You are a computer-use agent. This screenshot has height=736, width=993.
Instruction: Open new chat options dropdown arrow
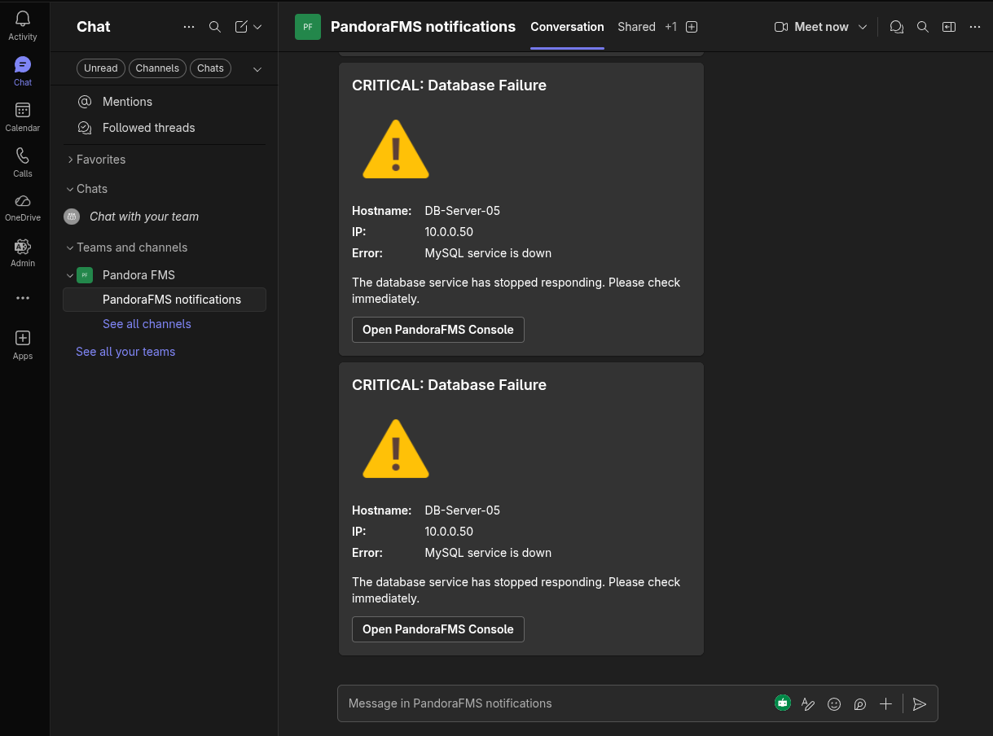click(x=257, y=27)
